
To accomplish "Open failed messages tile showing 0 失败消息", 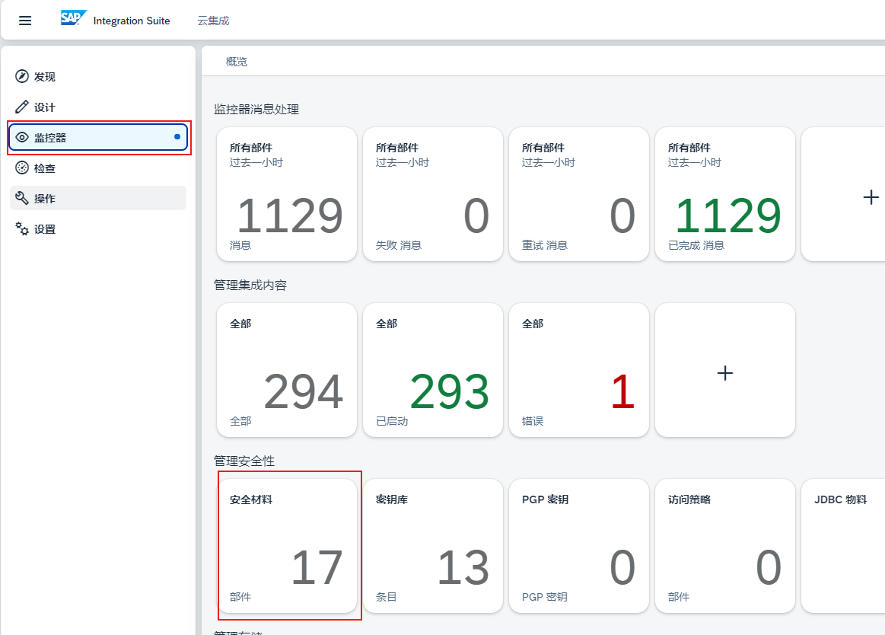I will click(x=432, y=193).
